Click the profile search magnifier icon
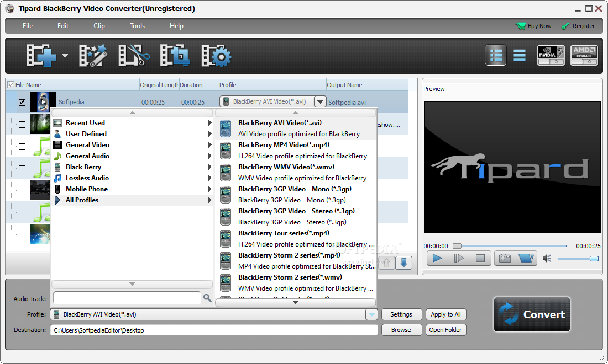 207,298
